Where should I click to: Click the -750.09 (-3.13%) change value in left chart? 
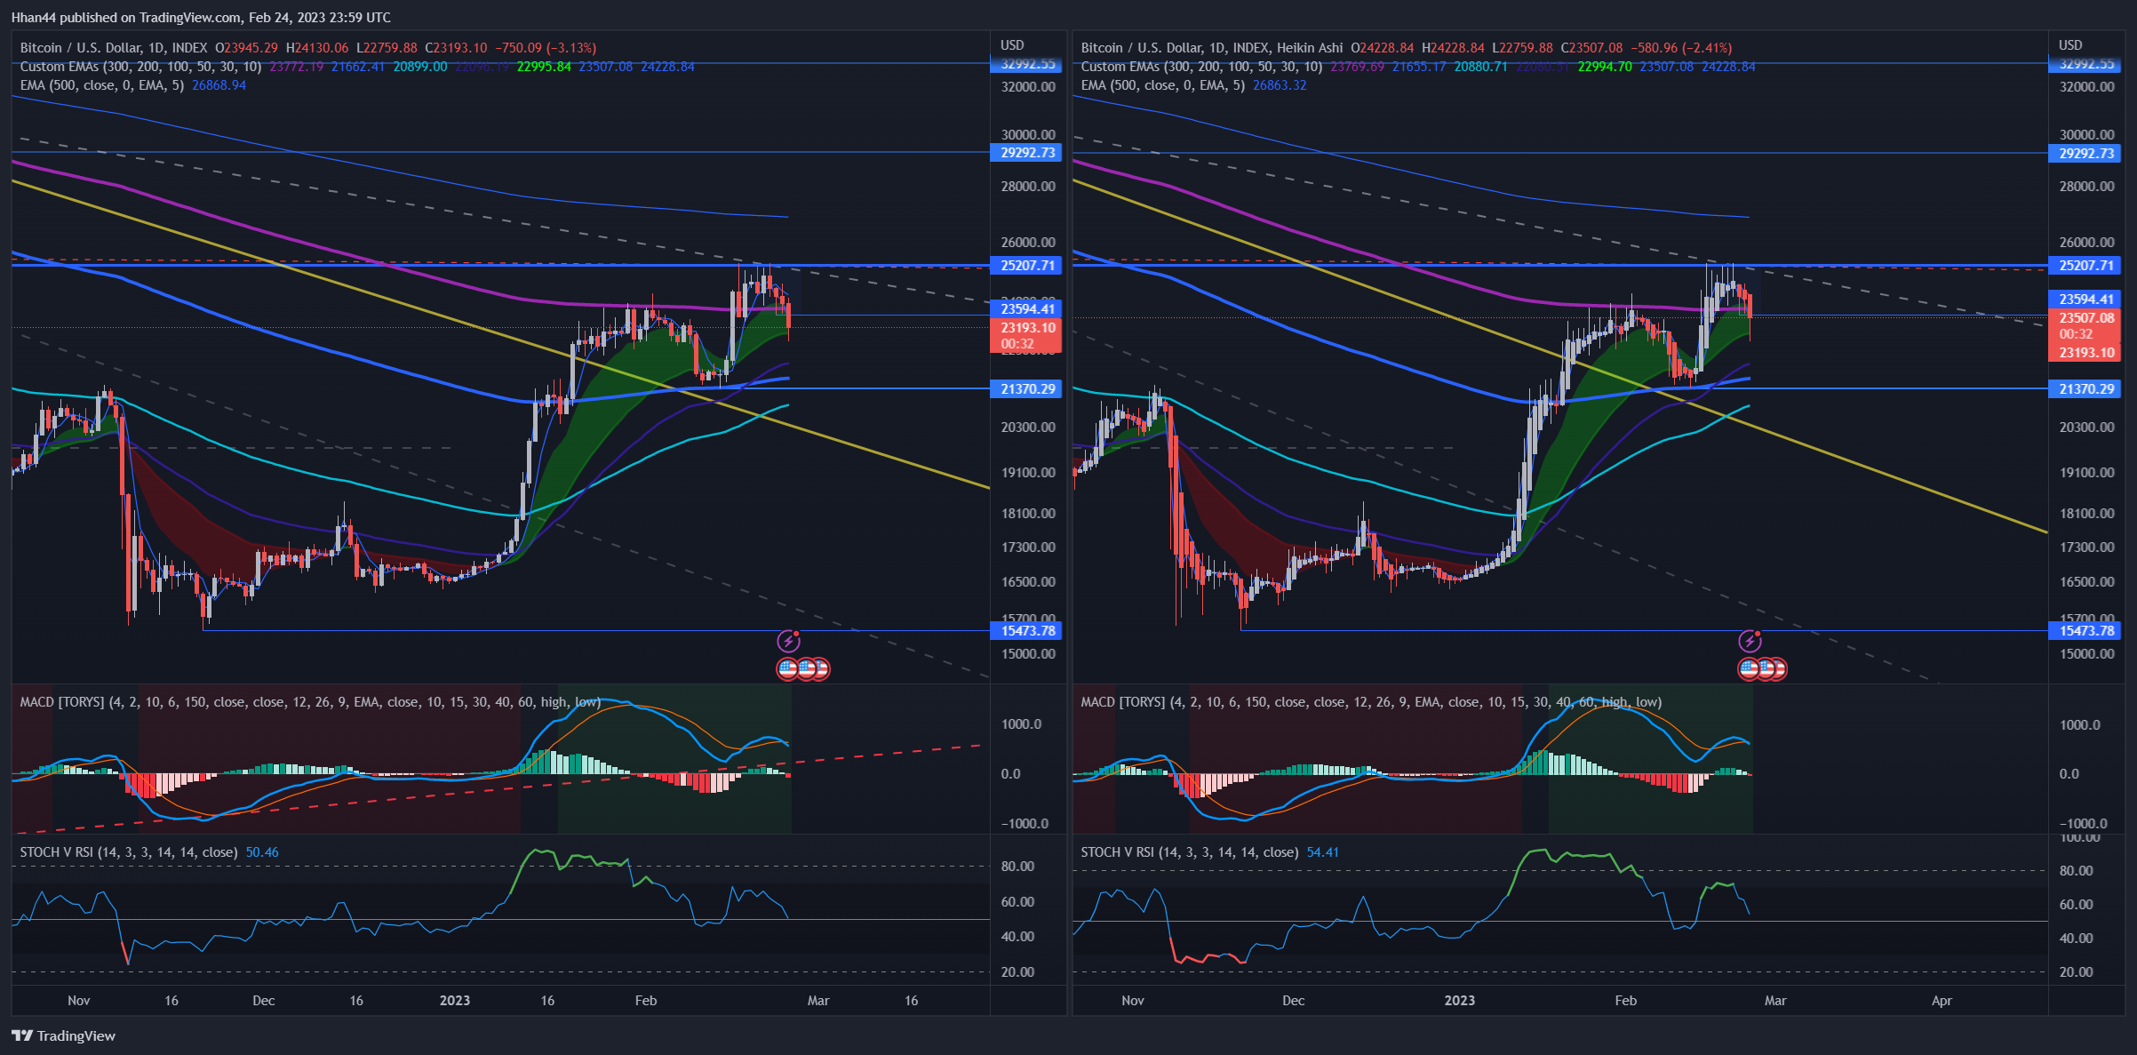coord(546,47)
